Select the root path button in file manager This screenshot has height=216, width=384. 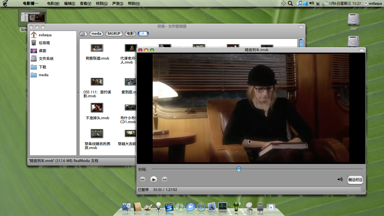pyautogui.click(x=83, y=33)
